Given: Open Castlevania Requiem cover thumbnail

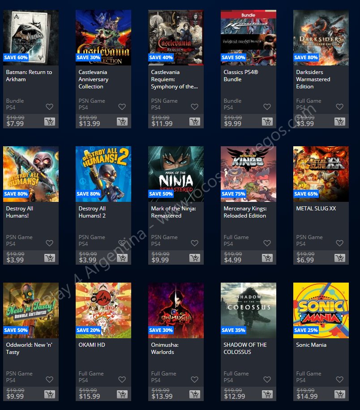Looking at the screenshot, I should [x=176, y=38].
